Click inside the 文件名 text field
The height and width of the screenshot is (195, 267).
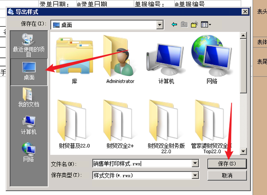(x=142, y=163)
